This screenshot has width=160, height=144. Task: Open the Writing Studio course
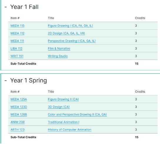coord(58,56)
